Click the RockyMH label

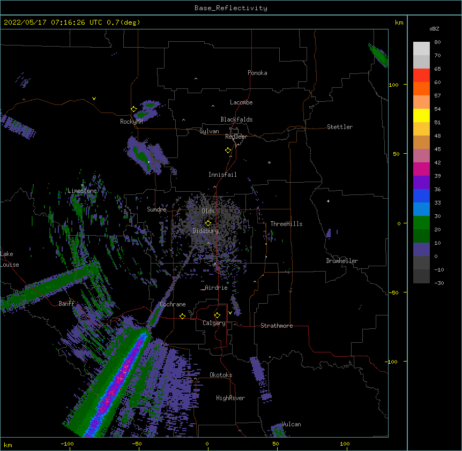[131, 122]
